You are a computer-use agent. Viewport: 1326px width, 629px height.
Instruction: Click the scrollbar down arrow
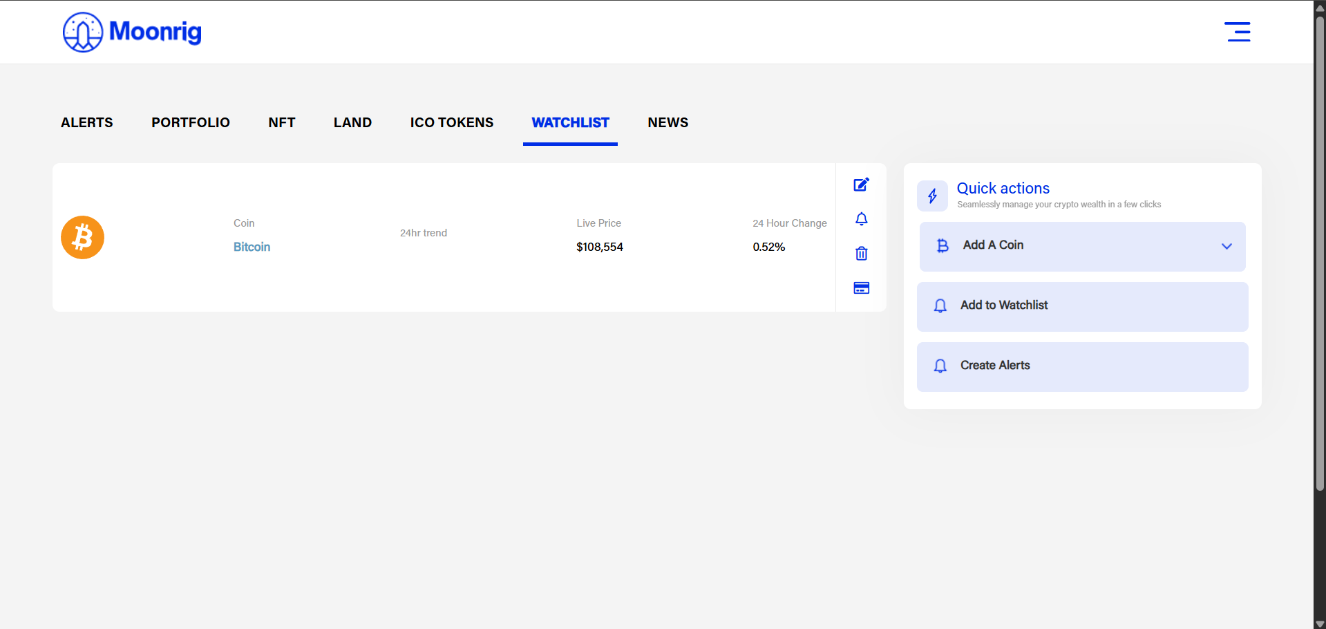pos(1320,623)
